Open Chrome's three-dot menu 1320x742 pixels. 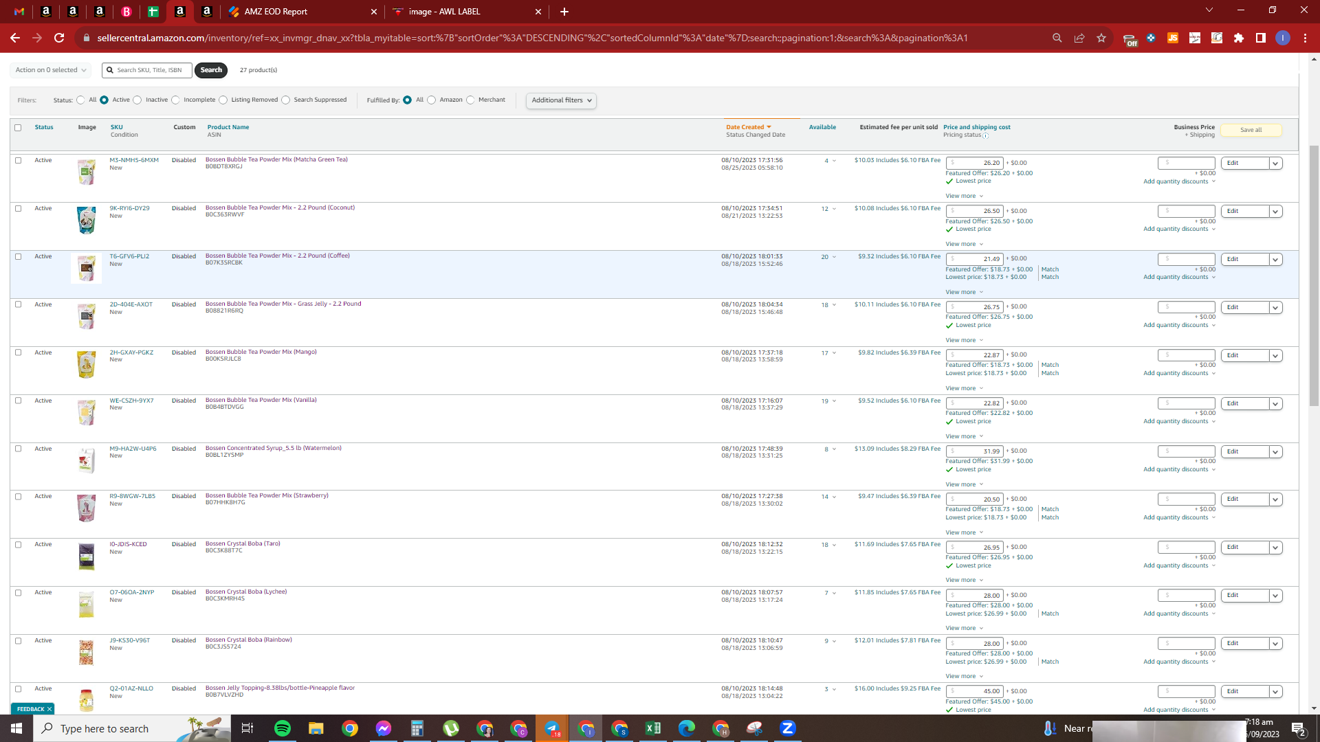pos(1305,38)
